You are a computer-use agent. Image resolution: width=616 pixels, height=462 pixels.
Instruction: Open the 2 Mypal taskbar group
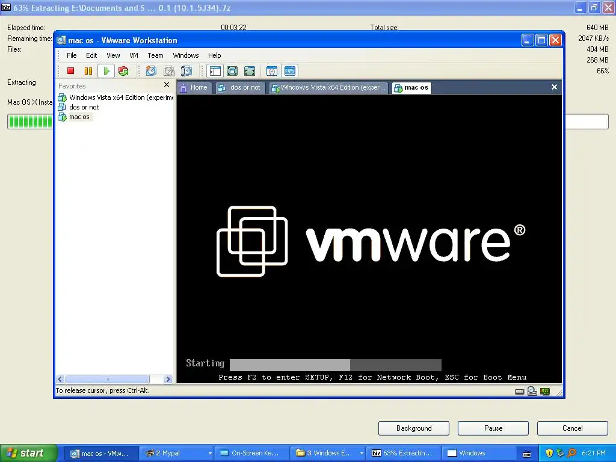tap(177, 454)
